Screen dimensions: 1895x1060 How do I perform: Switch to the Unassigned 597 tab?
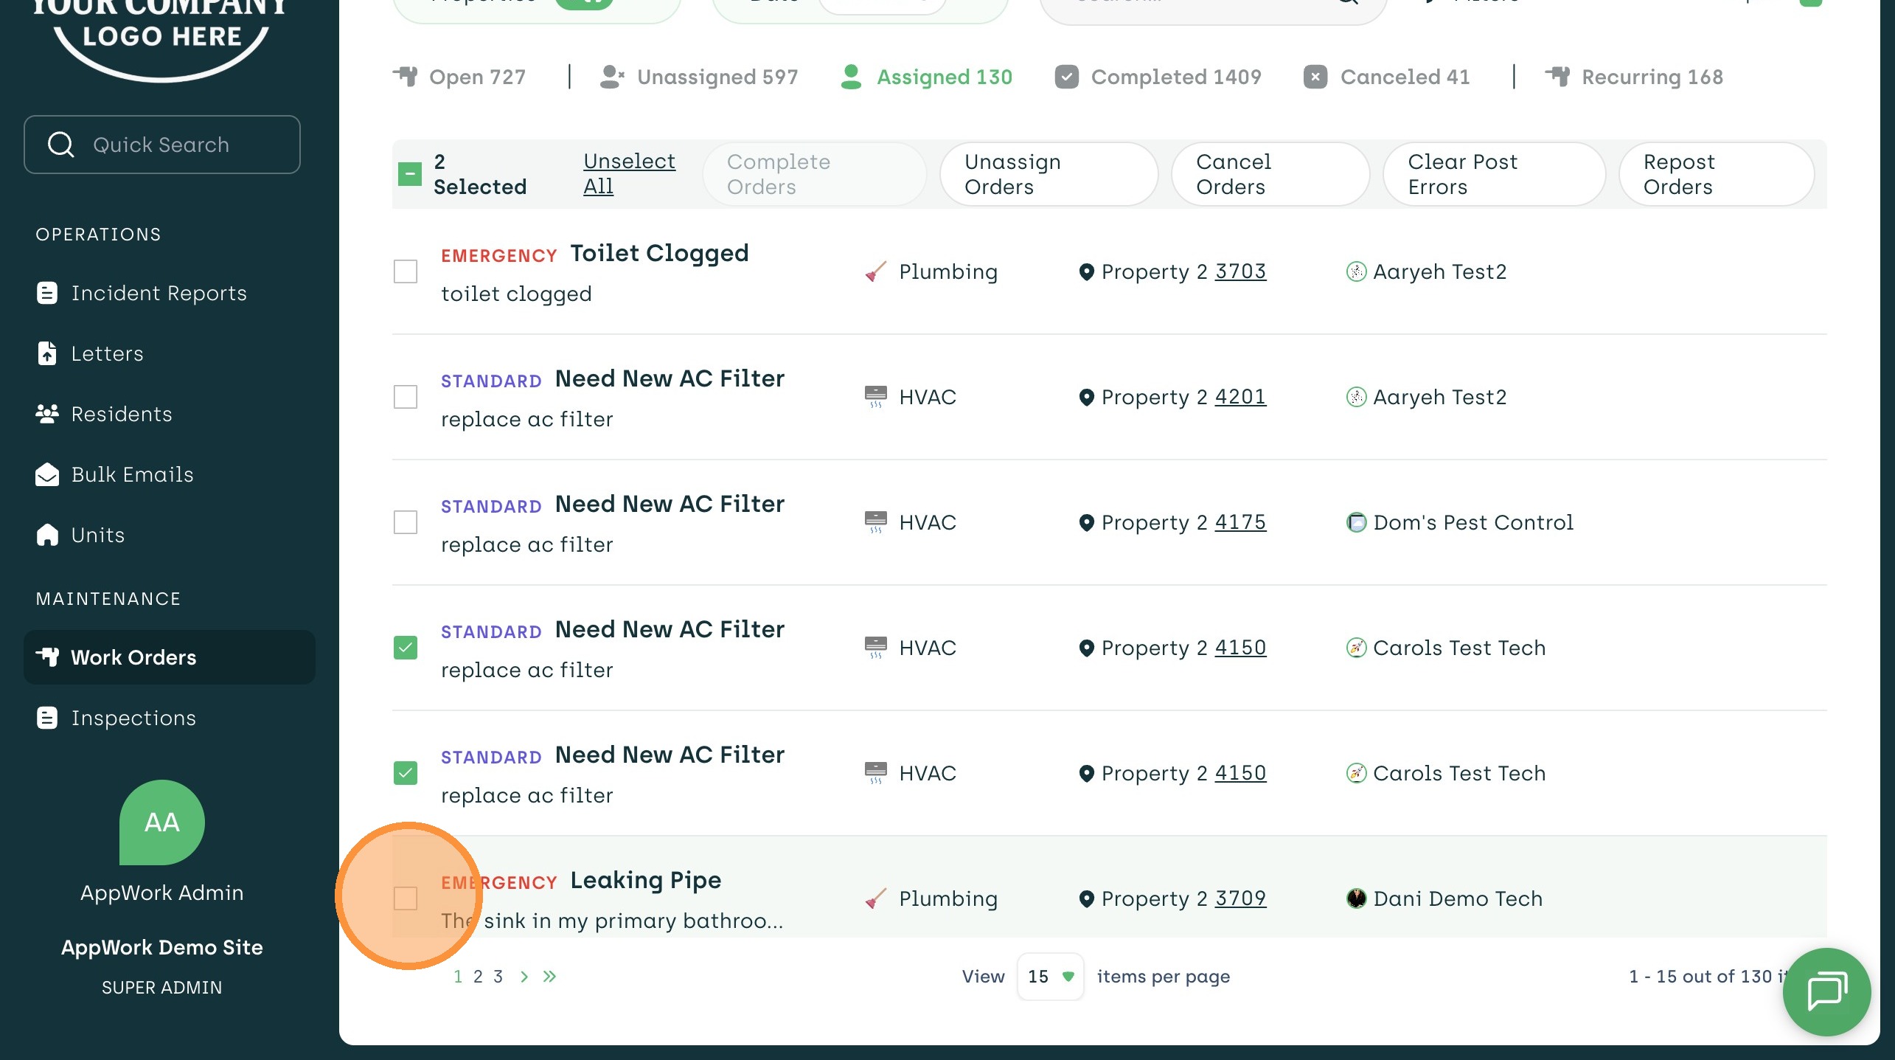click(x=700, y=77)
